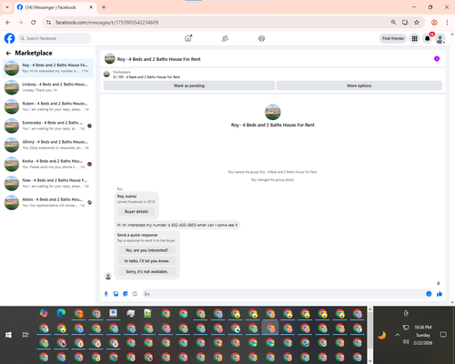
Task: Click the night light moon icon
Action: point(382,335)
